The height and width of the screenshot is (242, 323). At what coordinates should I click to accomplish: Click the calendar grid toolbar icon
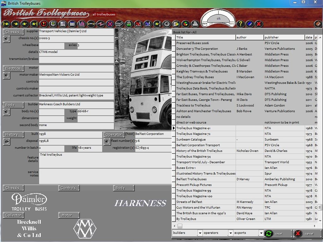pyautogui.click(x=72, y=24)
